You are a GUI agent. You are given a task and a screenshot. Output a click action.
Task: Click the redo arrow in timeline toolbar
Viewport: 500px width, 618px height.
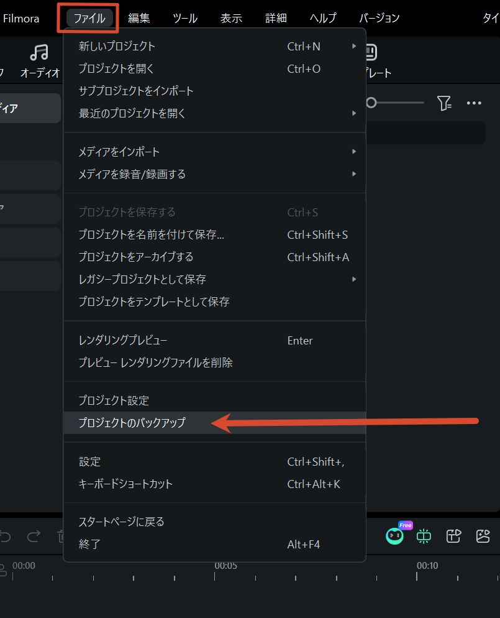click(x=34, y=536)
